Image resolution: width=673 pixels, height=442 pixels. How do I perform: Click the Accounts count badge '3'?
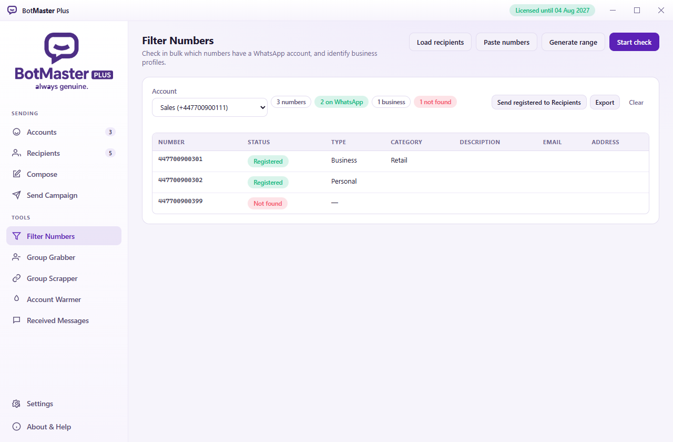[110, 132]
